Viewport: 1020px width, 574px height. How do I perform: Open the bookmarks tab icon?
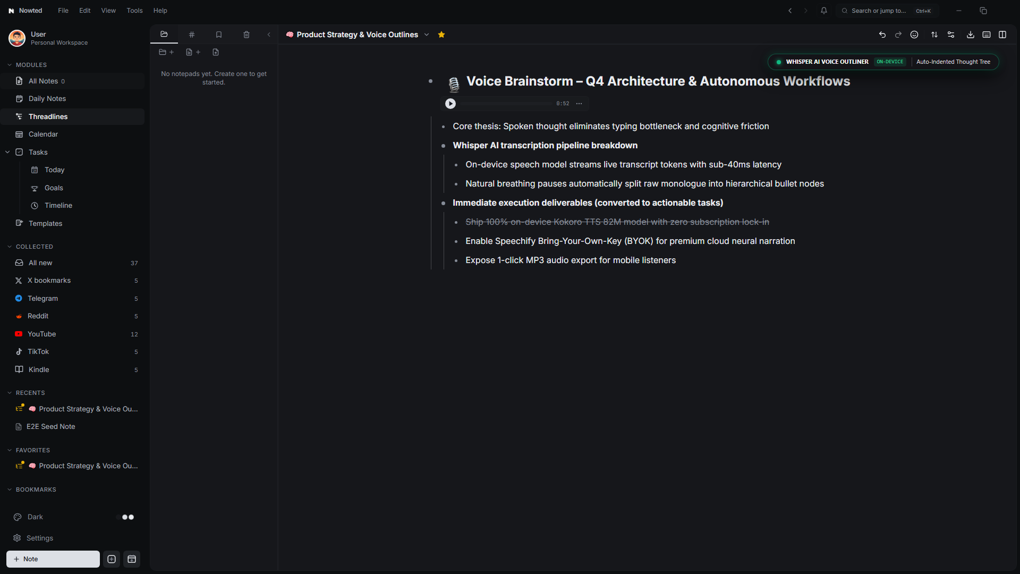tap(219, 35)
